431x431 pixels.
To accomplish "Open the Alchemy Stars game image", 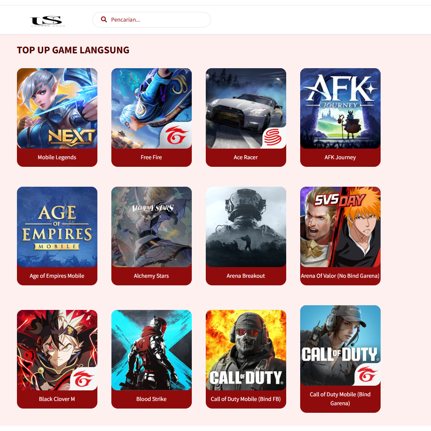I will coord(152,227).
